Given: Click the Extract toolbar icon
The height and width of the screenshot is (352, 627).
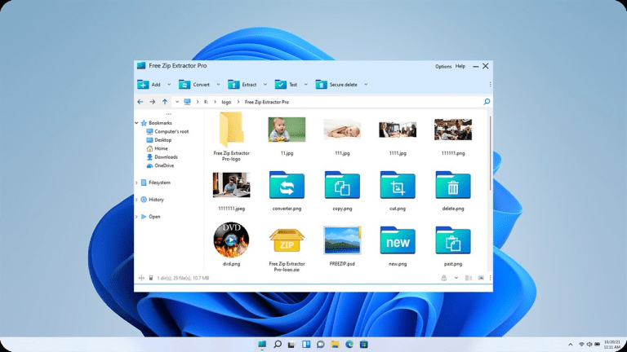Looking at the screenshot, I should [233, 84].
